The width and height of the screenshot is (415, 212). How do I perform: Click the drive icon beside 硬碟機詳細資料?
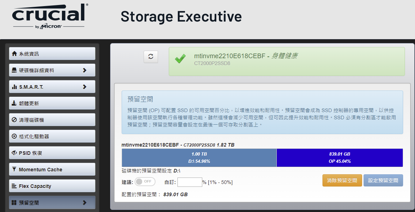point(14,70)
